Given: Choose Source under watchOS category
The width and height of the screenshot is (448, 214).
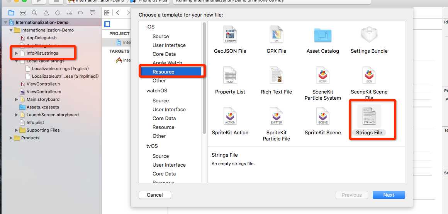Looking at the screenshot, I should coord(161,101).
